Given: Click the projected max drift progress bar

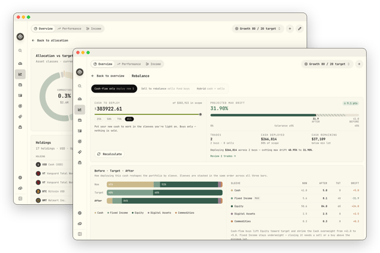Looking at the screenshot, I should coord(284,115).
